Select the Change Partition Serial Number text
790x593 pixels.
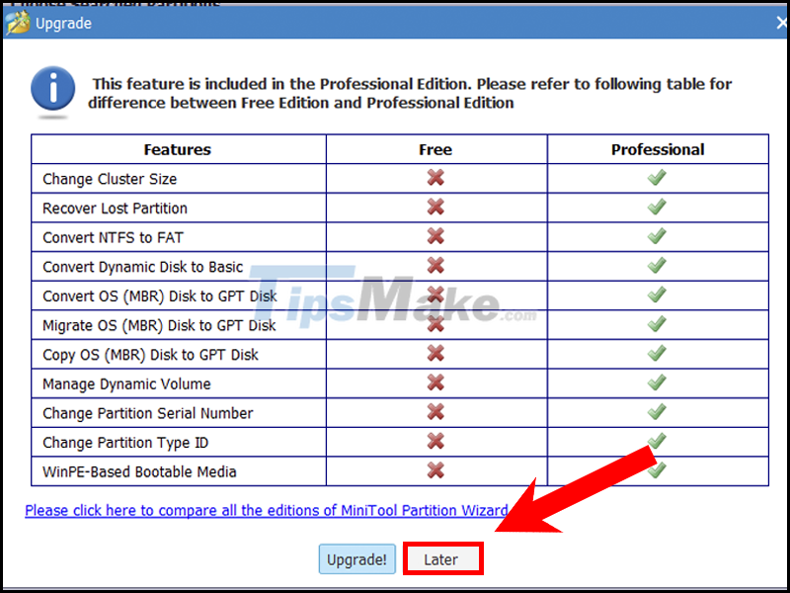pyautogui.click(x=147, y=413)
